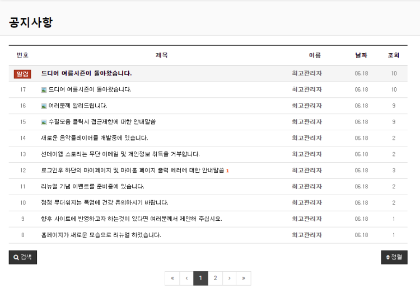Viewport: 420px width, 298px height.
Task: Sort by 조회 column header
Action: point(394,55)
